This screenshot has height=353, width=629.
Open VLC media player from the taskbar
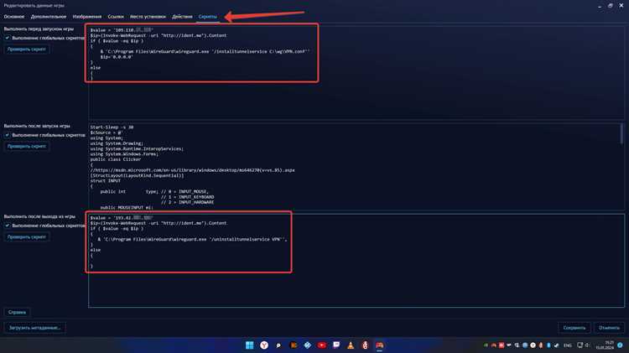[351, 345]
